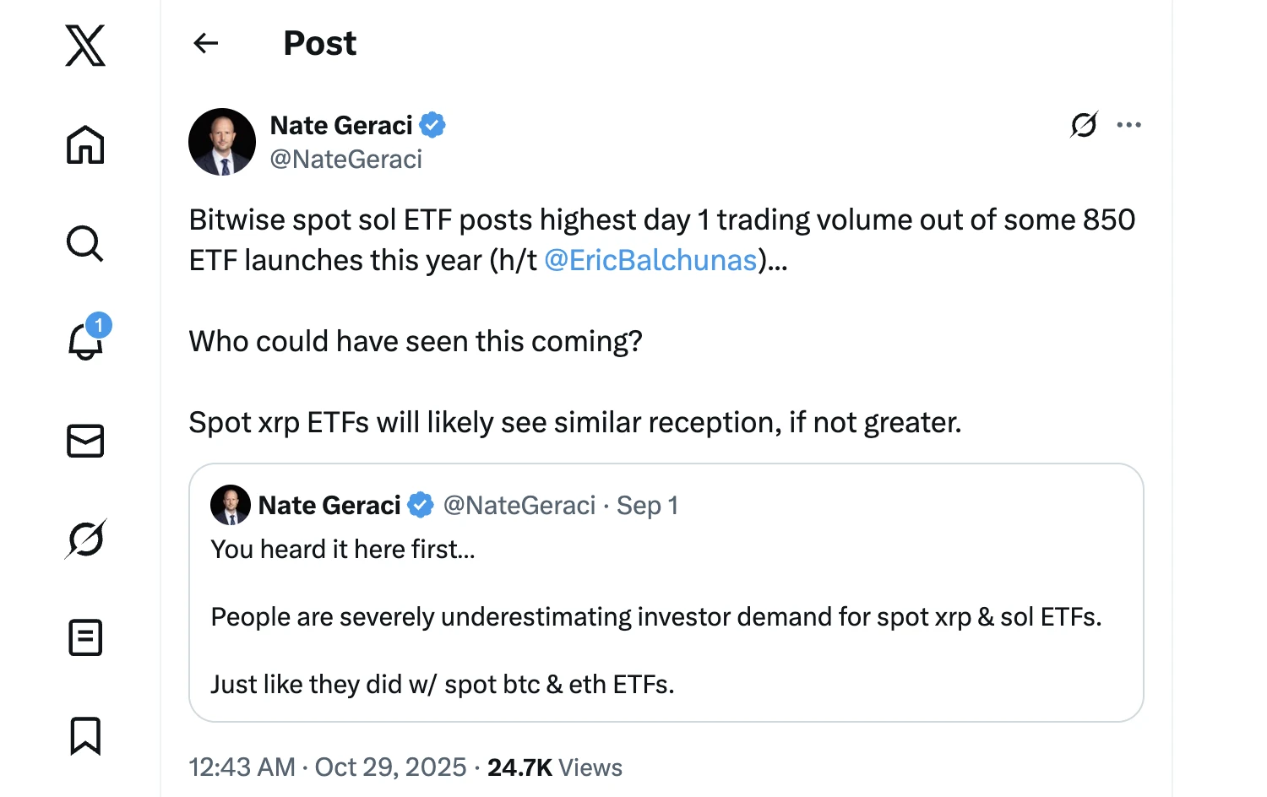This screenshot has height=797, width=1267.
Task: Open the Grok sidebar icon
Action: [x=84, y=539]
